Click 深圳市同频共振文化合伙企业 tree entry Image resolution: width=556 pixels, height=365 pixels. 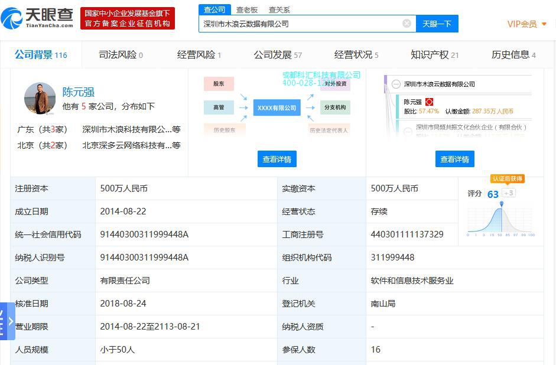tap(472, 127)
